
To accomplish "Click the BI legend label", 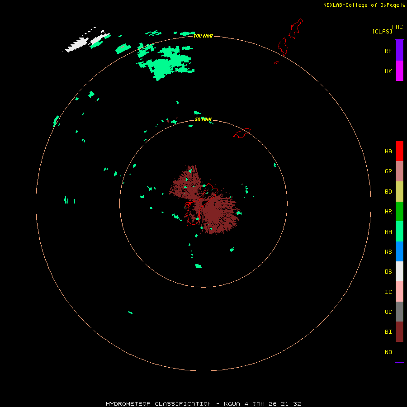I will pos(388,332).
